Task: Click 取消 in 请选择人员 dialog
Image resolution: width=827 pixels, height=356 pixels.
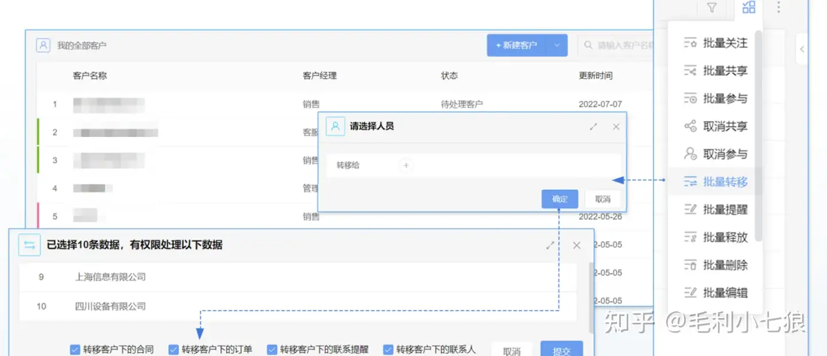Action: pos(603,199)
